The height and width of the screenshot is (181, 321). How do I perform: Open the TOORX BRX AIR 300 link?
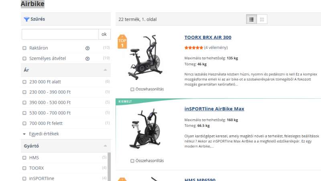click(x=207, y=37)
